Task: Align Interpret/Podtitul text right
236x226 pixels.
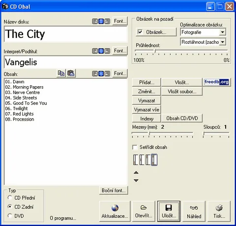Action: click(x=107, y=51)
